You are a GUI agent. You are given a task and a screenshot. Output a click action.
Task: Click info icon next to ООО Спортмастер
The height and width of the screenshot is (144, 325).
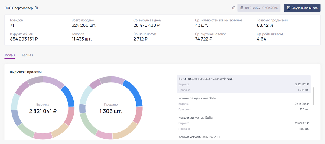[36, 8]
